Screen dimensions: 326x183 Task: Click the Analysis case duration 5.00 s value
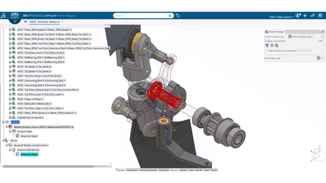point(320,41)
